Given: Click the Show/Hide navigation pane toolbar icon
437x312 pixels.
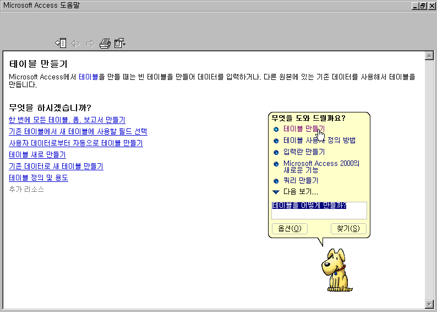Looking at the screenshot, I should coord(61,43).
